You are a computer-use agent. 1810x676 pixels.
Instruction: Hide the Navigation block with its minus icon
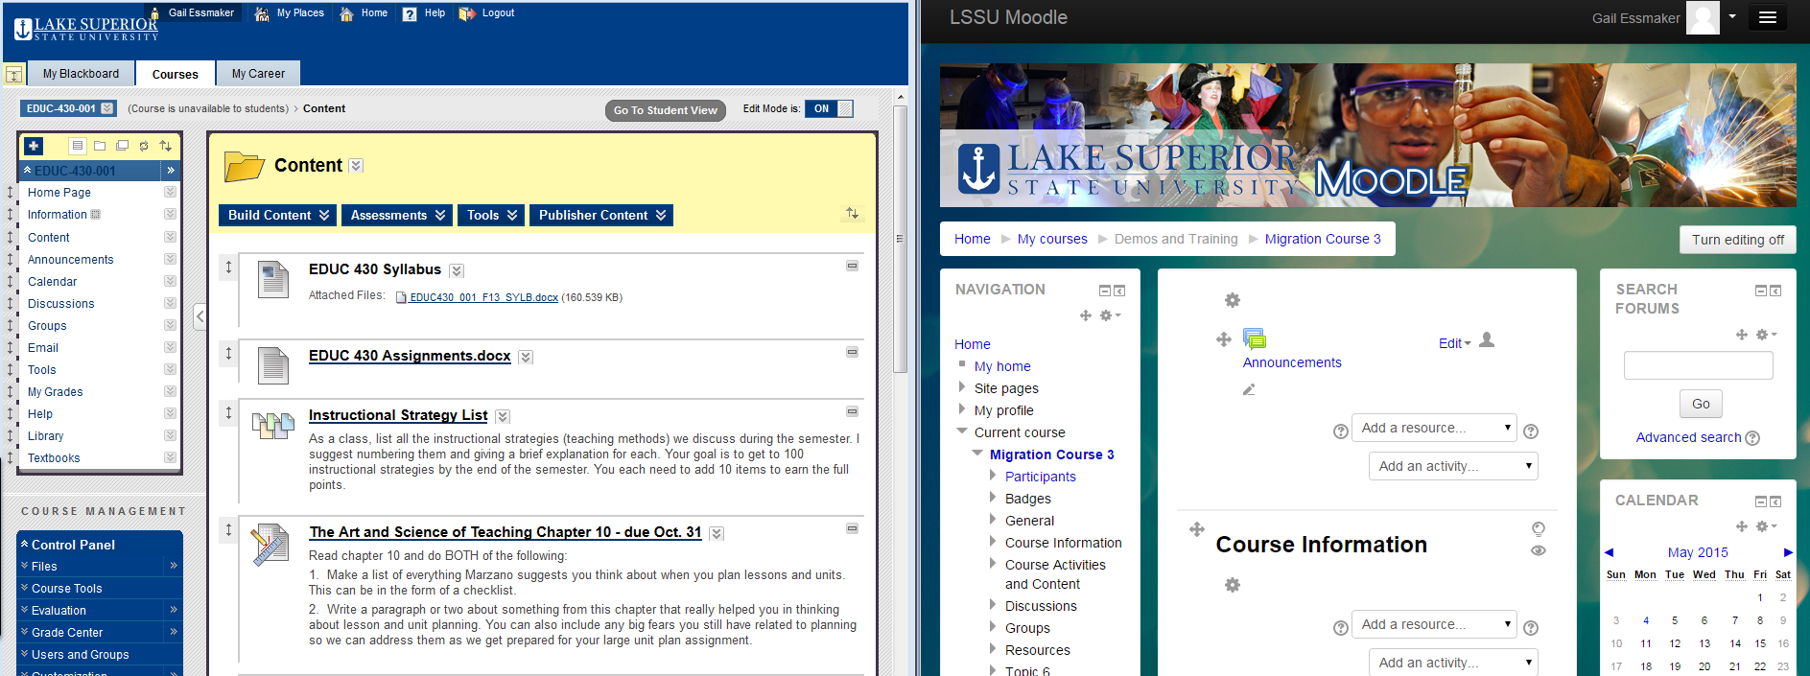pos(1104,291)
